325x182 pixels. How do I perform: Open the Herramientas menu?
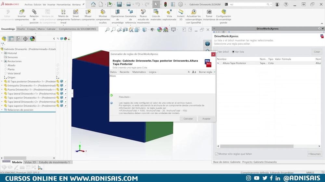64,5
